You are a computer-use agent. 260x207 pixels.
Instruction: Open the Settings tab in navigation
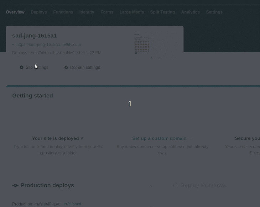point(214,12)
